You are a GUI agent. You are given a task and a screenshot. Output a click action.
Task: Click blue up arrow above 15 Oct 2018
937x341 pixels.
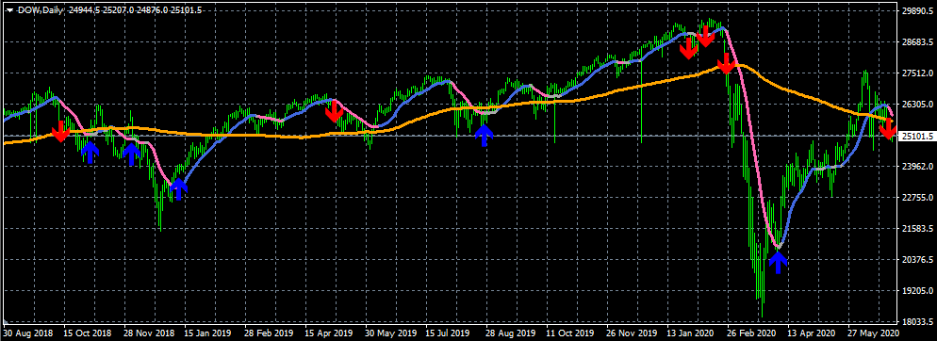[x=90, y=153]
